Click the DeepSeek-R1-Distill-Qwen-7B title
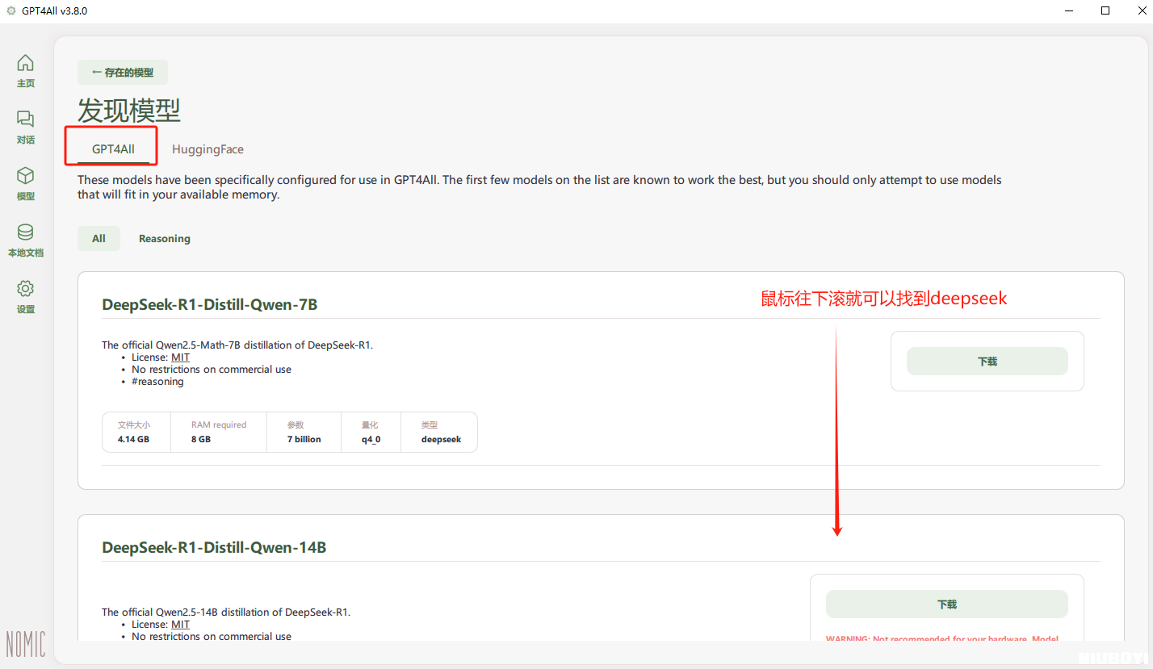This screenshot has width=1153, height=669. (210, 304)
